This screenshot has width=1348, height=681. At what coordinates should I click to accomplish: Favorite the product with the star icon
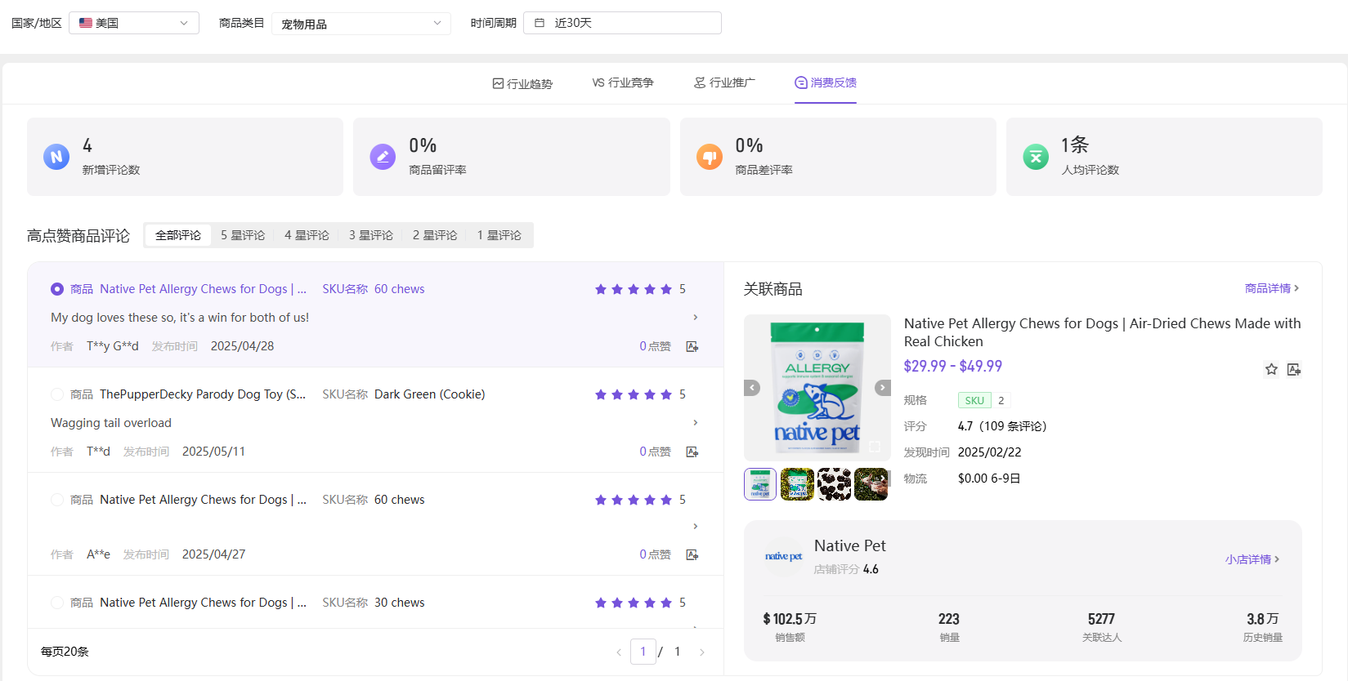pos(1271,369)
